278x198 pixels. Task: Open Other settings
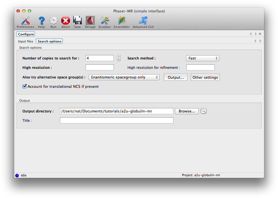coord(205,77)
